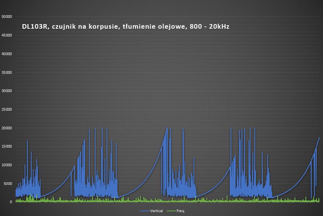Click the chart title starting with DL103R
The image size is (323, 216).
point(126,27)
